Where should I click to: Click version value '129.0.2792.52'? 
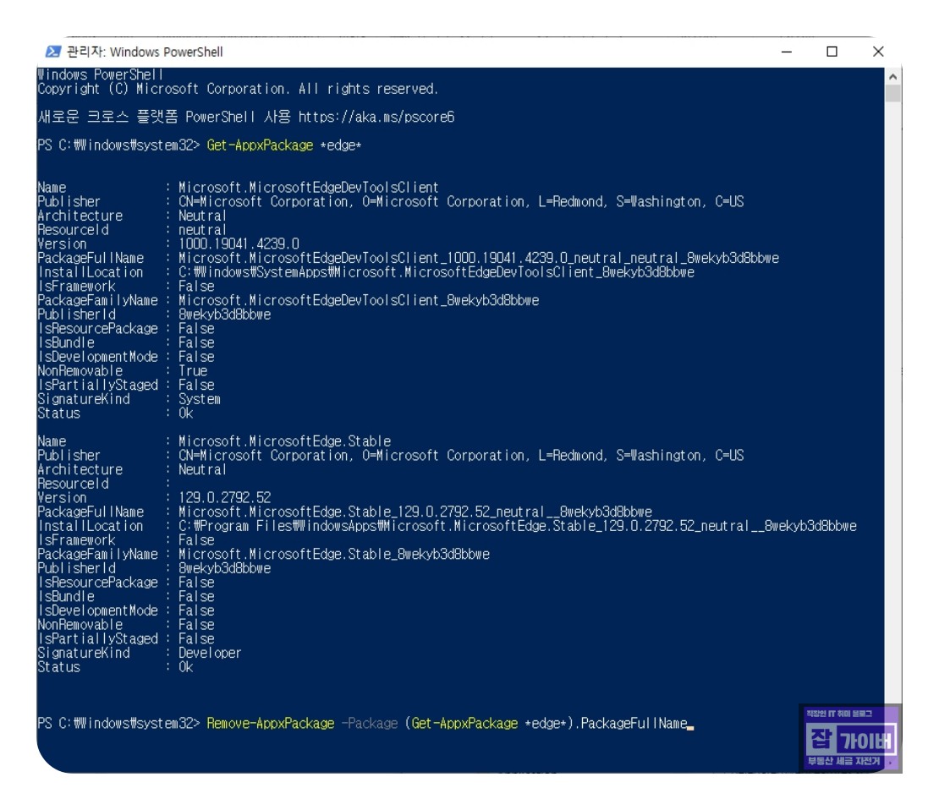(224, 497)
